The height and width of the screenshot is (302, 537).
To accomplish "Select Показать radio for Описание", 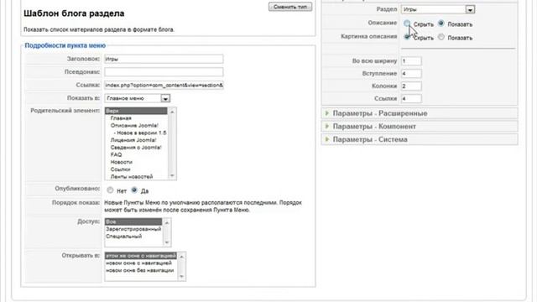I will [x=441, y=23].
